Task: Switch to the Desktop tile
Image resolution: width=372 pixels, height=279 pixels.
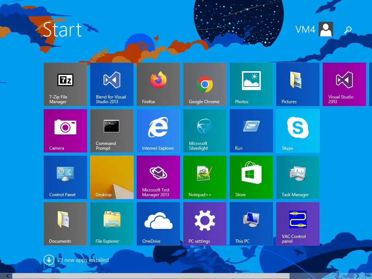Action: (x=112, y=177)
